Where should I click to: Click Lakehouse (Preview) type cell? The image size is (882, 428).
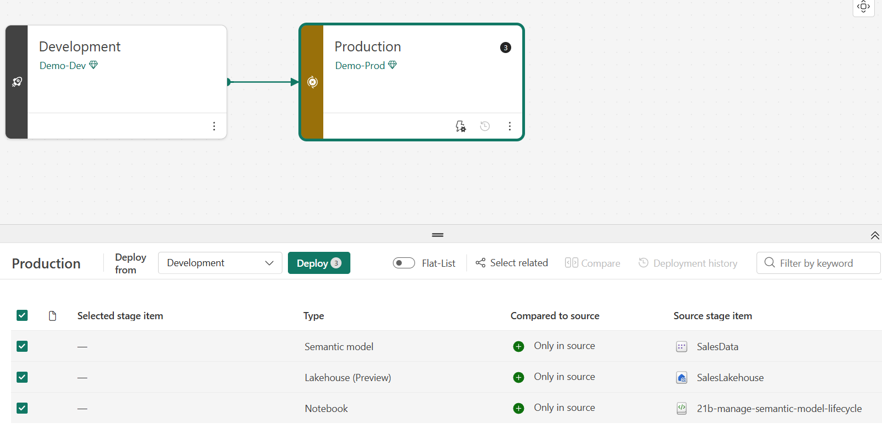(348, 378)
